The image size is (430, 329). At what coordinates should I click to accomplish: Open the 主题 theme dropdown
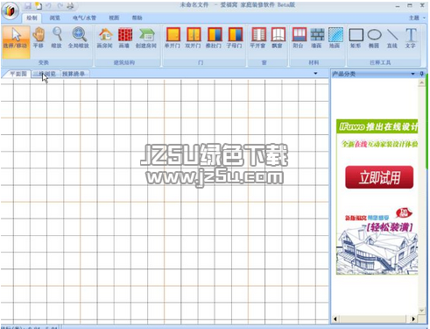[417, 18]
